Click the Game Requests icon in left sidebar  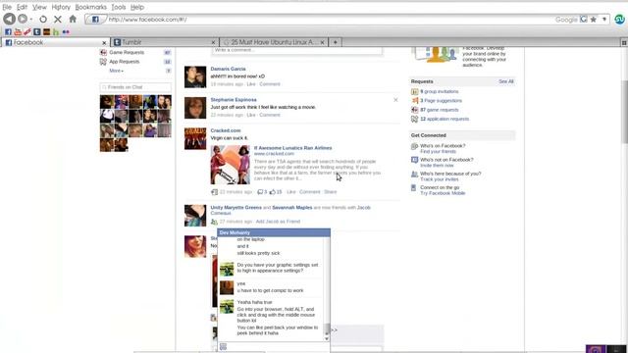103,52
